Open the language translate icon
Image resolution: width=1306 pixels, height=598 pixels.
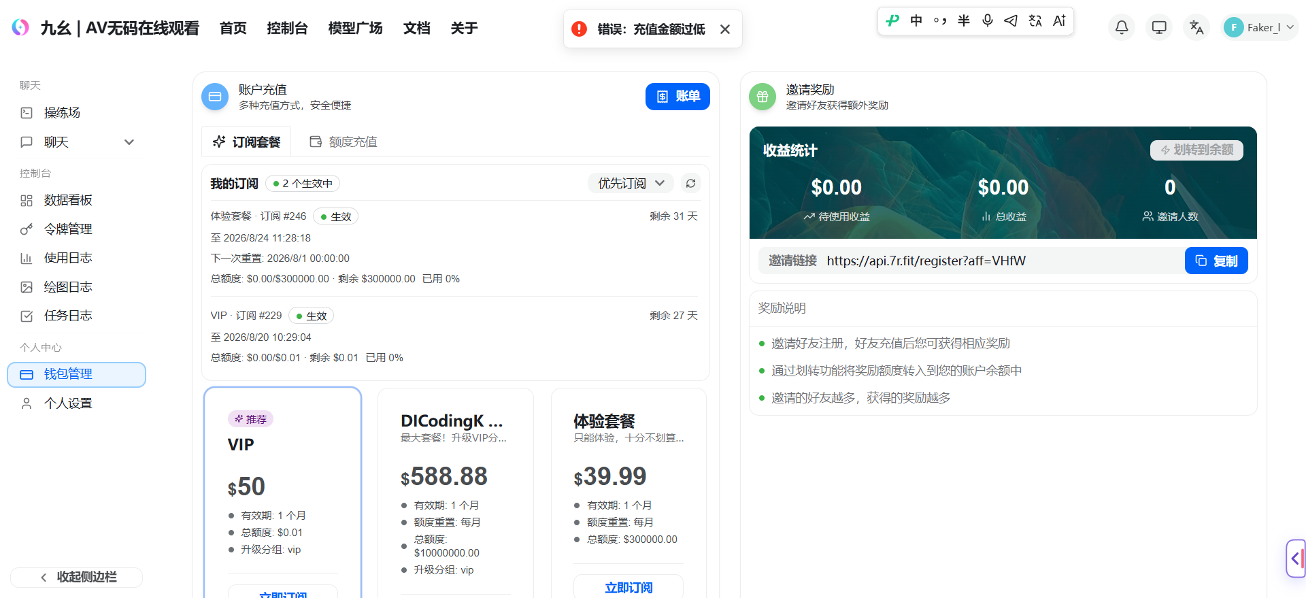point(1196,27)
